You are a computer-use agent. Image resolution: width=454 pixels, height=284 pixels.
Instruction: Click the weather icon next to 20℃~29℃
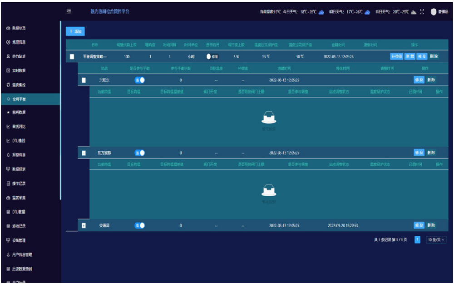coord(414,12)
